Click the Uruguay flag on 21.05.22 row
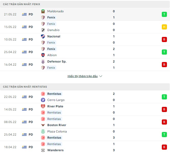The width and height of the screenshot is (170, 153). pyautogui.click(x=24, y=14)
